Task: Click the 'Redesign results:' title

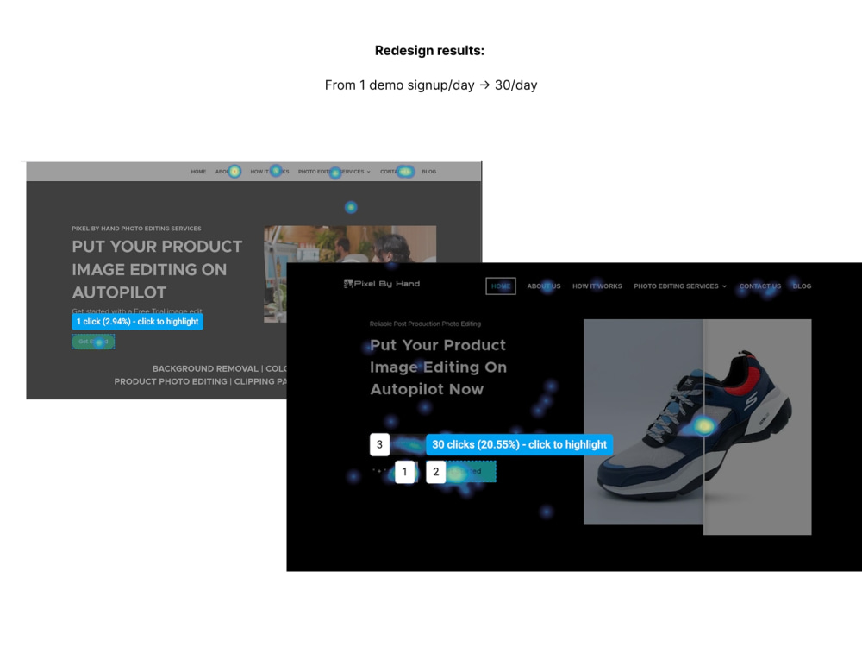Action: coord(430,51)
